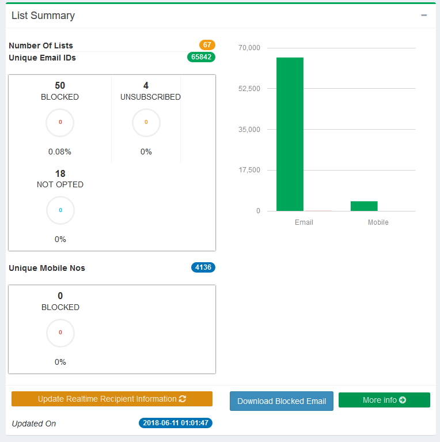The height and width of the screenshot is (442, 440).
Task: Click the Unique Email IDs badge 65842
Action: (201, 57)
